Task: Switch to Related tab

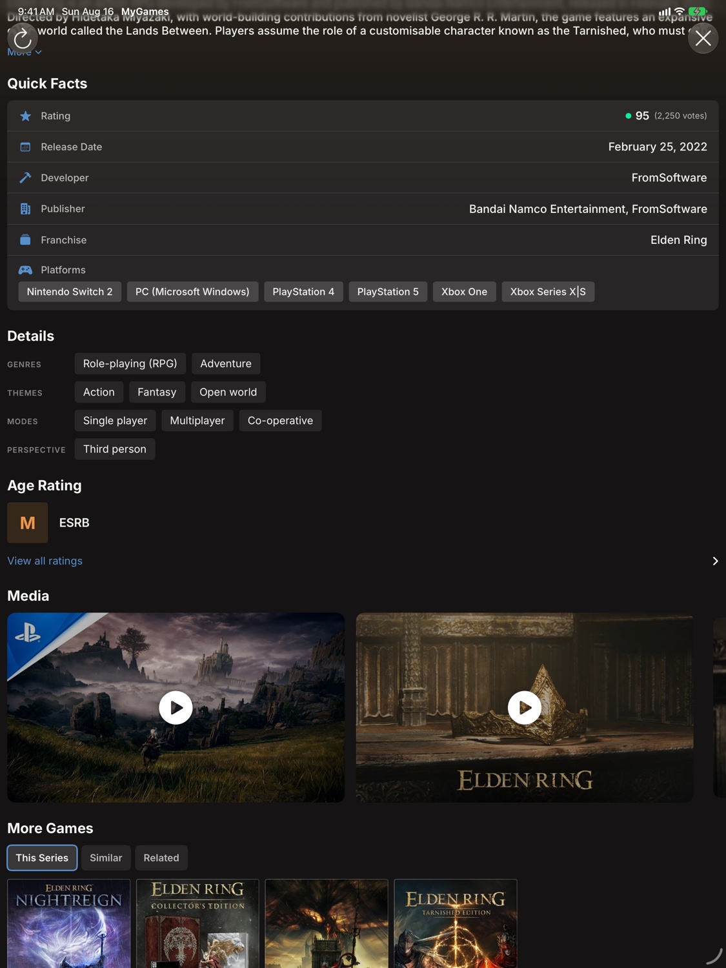Action: (161, 858)
